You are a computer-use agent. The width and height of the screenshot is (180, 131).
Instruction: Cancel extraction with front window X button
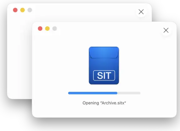(166, 30)
